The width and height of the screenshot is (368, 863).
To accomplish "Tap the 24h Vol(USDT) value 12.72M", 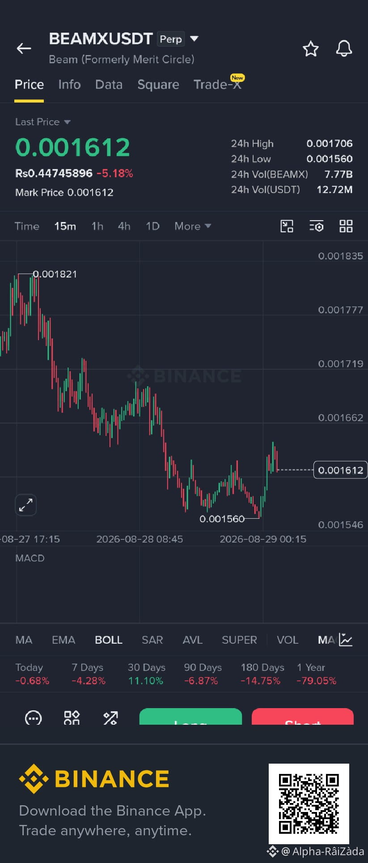I will point(334,189).
